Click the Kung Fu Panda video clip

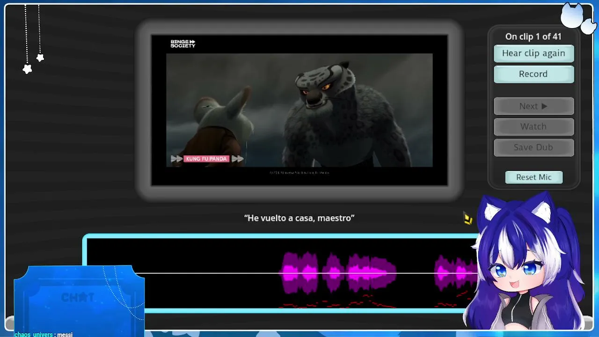click(x=299, y=110)
